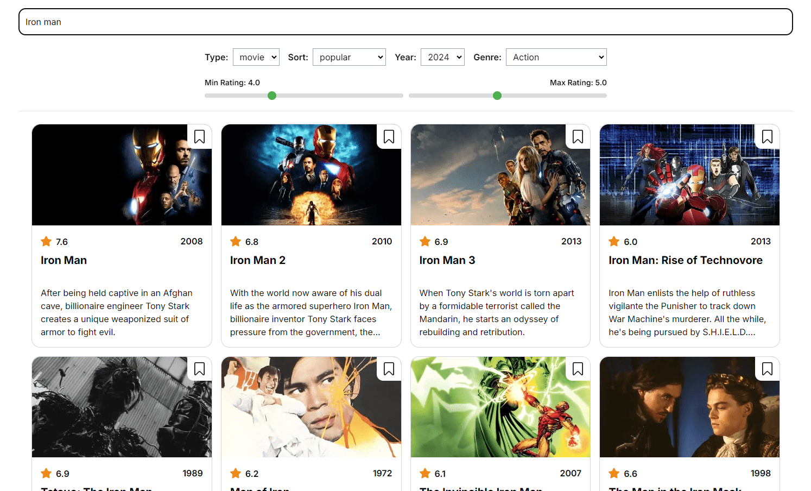Open the Iron Man 3 title link

447,260
